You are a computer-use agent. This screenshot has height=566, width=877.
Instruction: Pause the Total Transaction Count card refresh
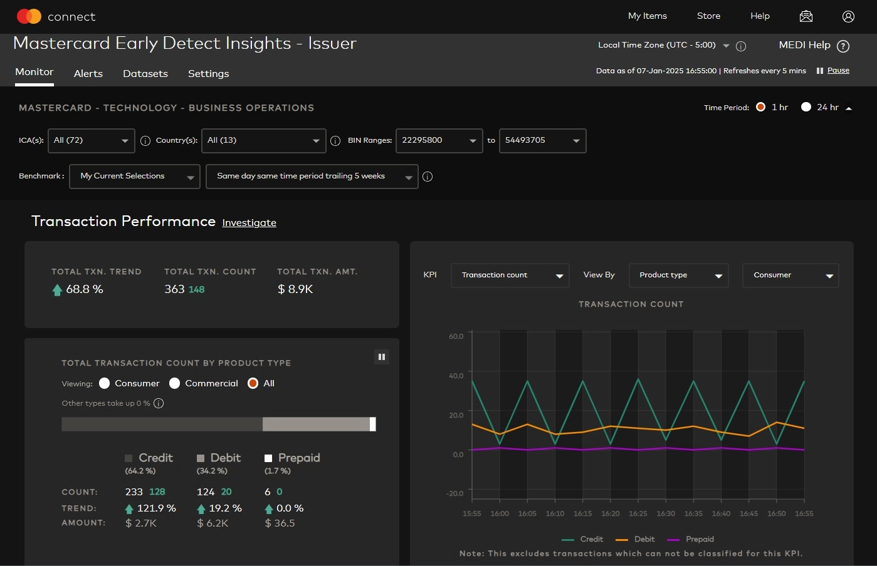(382, 356)
